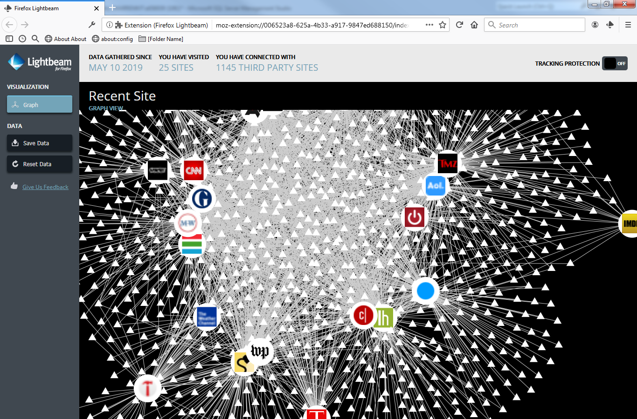Click the Recent Site heading

(x=122, y=96)
